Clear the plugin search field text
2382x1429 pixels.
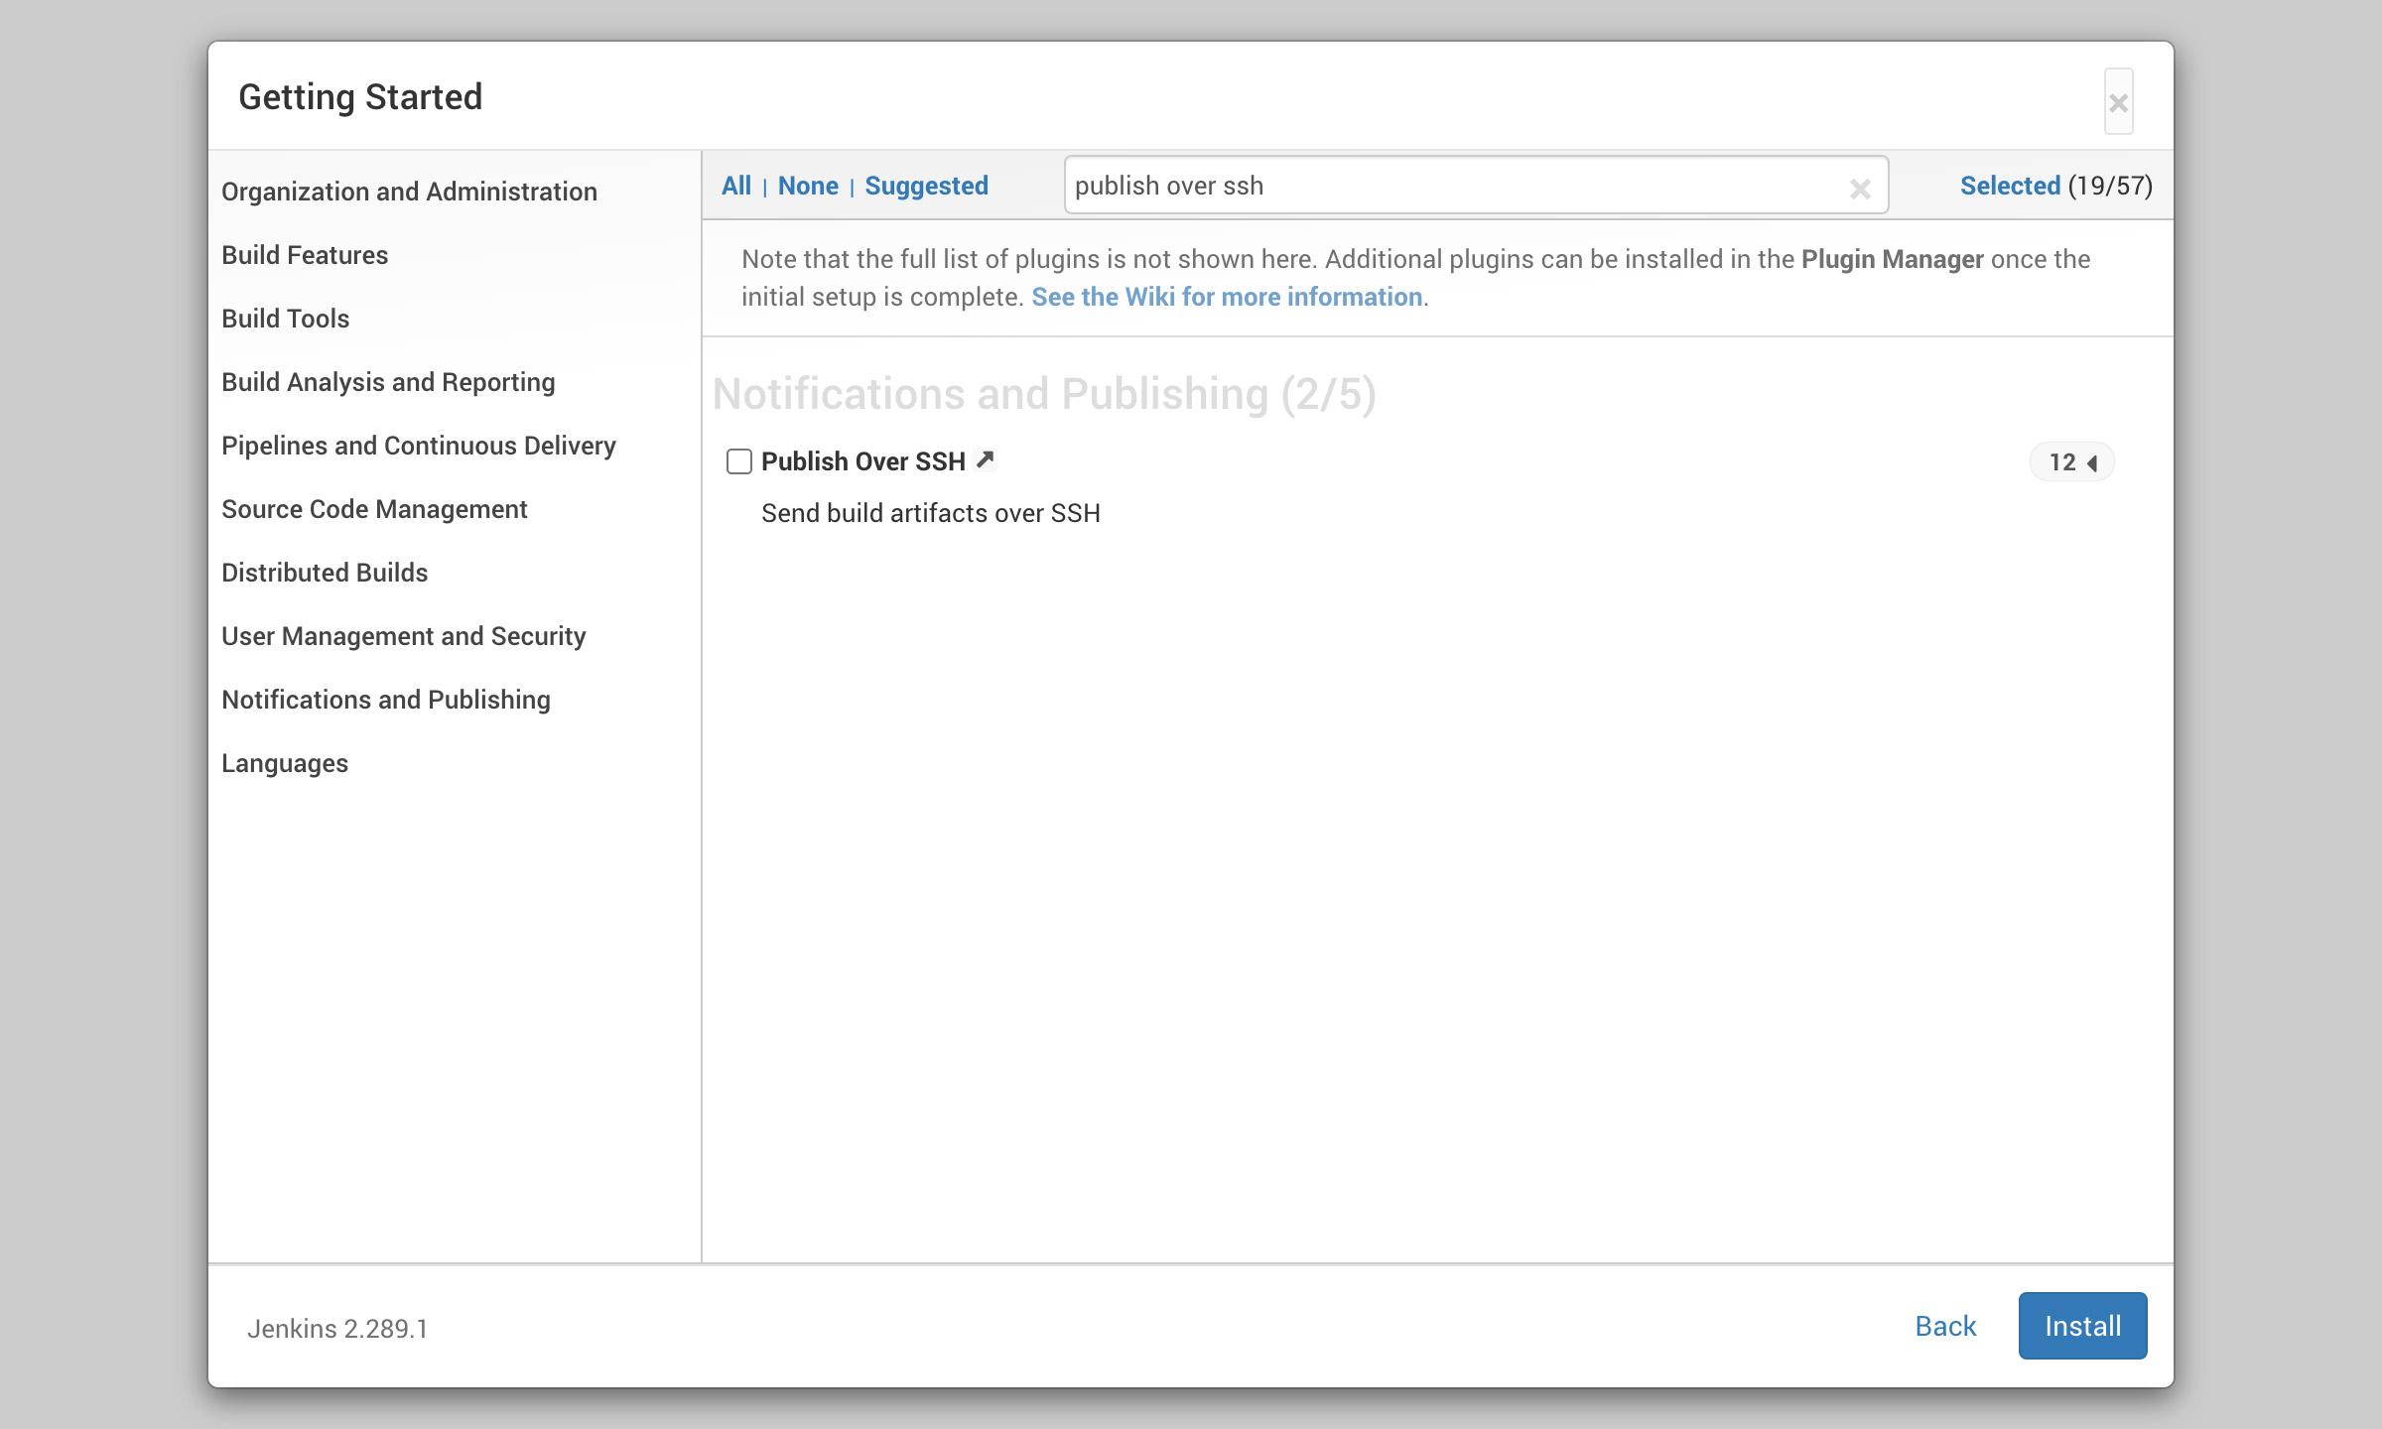pyautogui.click(x=1860, y=189)
